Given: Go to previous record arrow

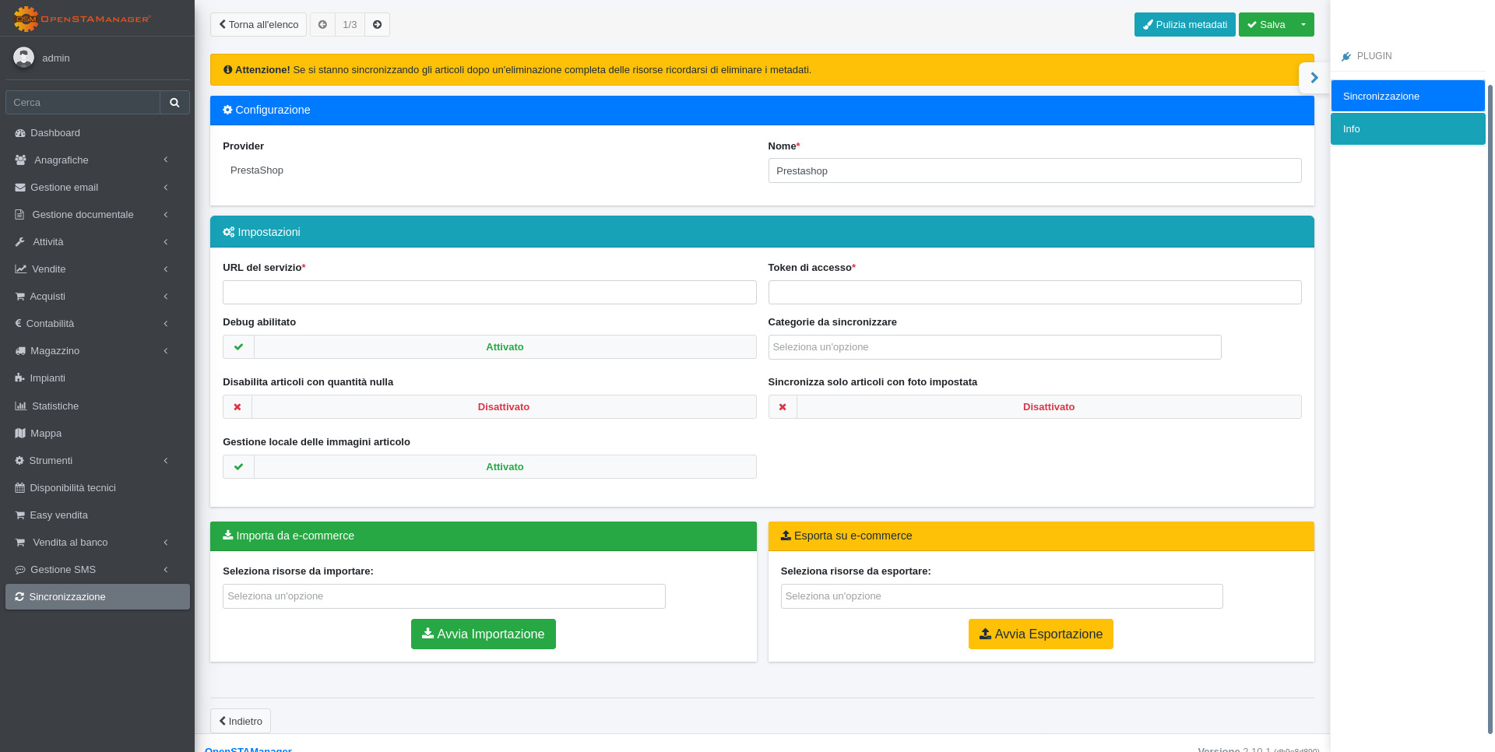Looking at the screenshot, I should pos(322,25).
